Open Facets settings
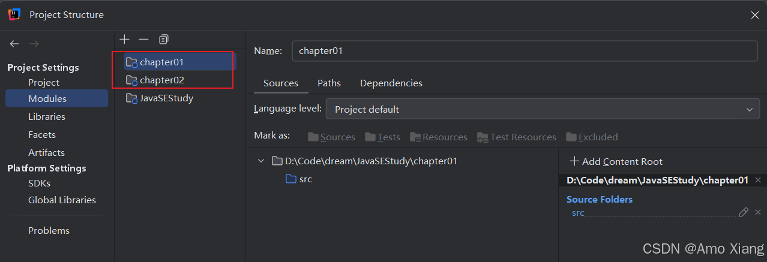 pos(42,134)
